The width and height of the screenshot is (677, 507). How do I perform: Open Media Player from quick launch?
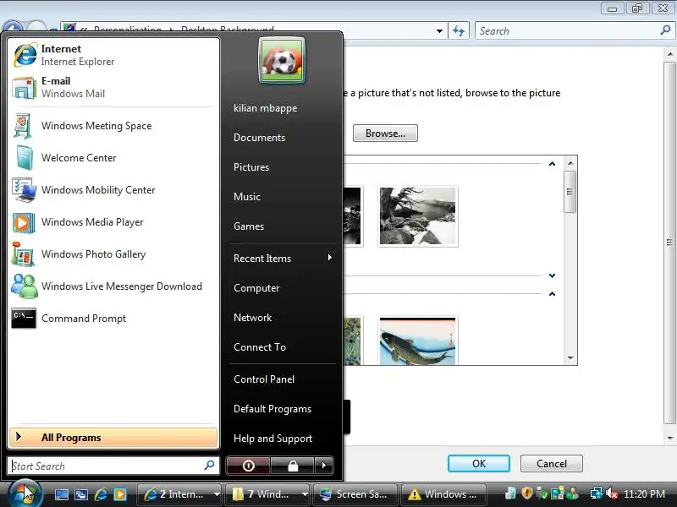[120, 494]
